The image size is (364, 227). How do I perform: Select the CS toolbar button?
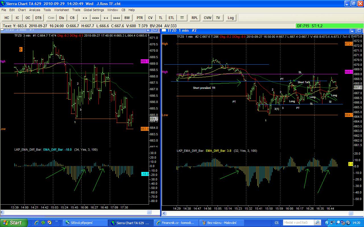[72, 18]
